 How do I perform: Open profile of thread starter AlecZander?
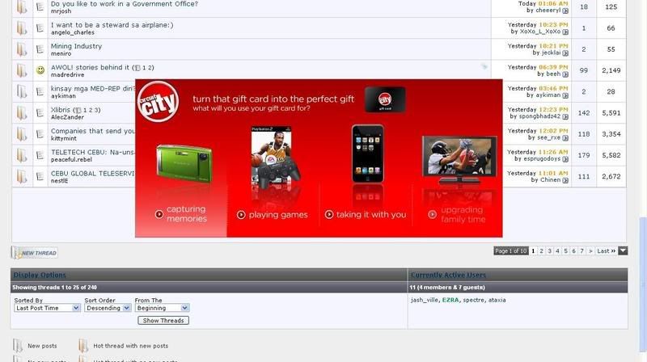(x=67, y=117)
